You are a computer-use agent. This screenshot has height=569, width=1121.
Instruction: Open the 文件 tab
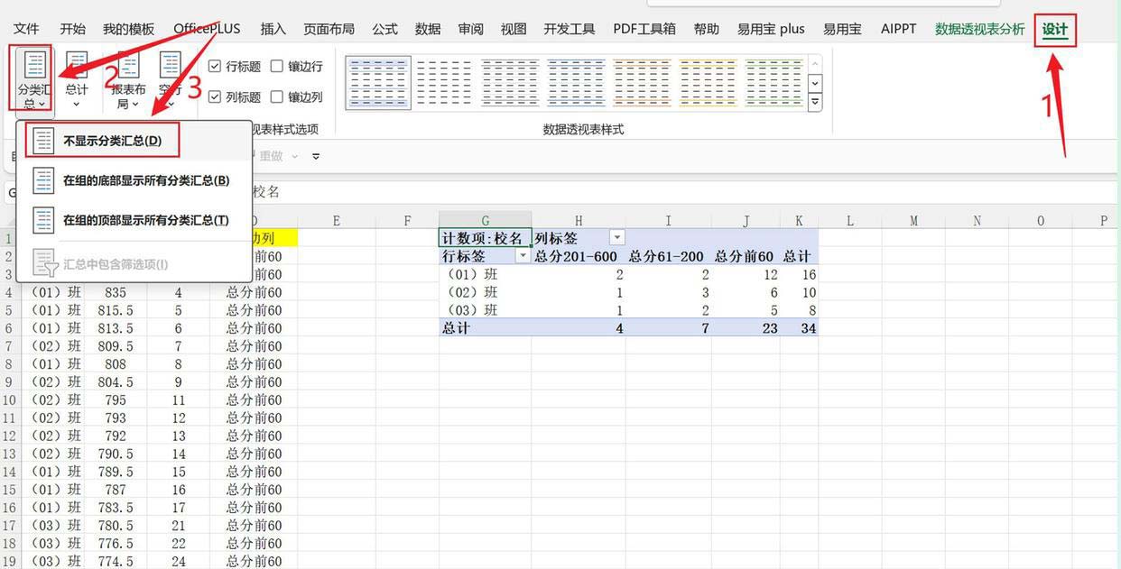(26, 29)
